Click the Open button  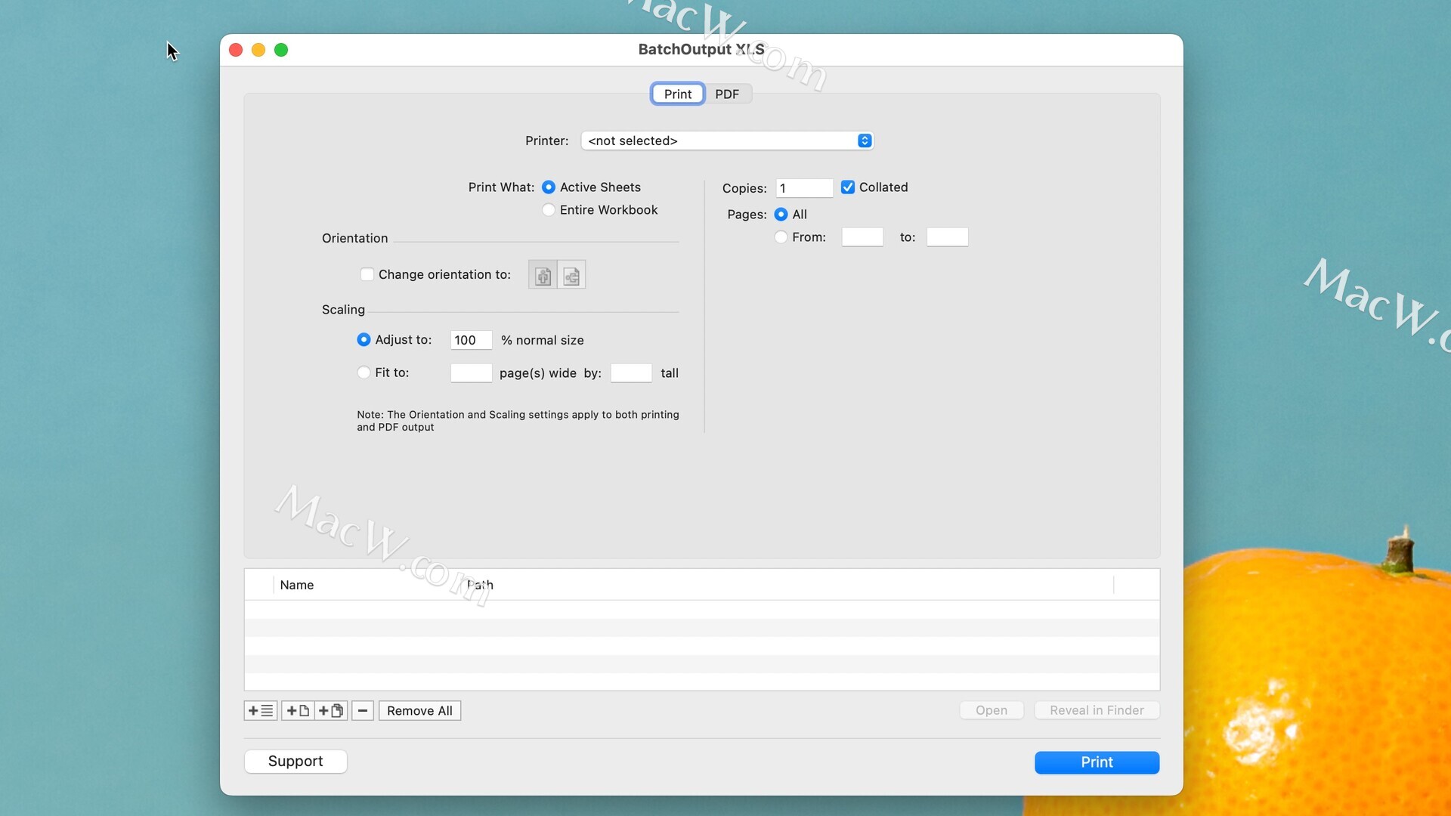[x=992, y=710]
